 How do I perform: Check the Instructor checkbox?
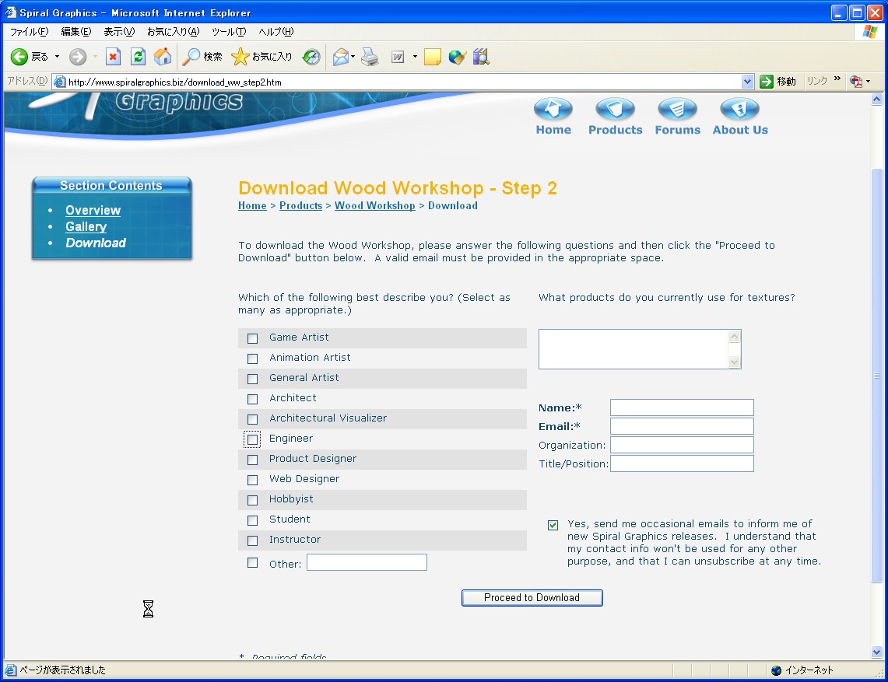click(x=253, y=540)
